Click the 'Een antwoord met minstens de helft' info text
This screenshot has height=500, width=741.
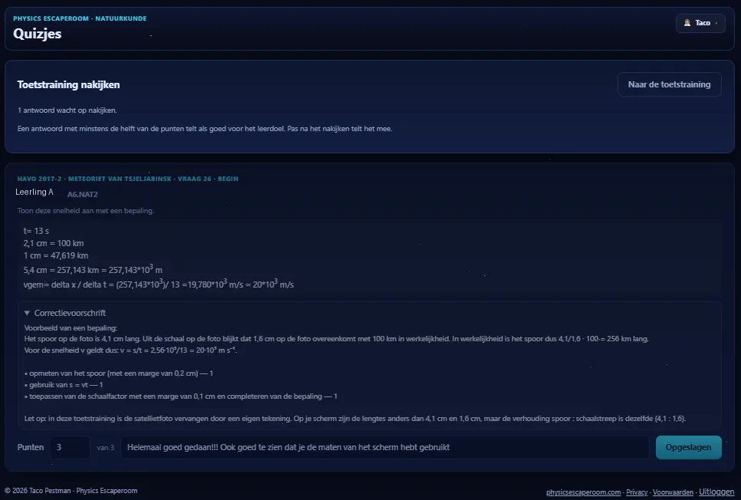[x=205, y=129]
